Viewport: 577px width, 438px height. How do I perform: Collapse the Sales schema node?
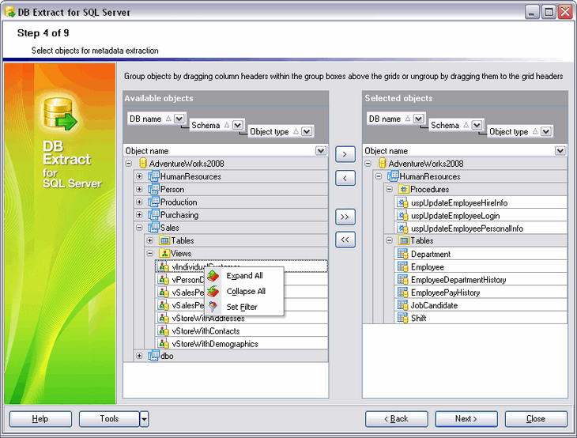pyautogui.click(x=139, y=228)
